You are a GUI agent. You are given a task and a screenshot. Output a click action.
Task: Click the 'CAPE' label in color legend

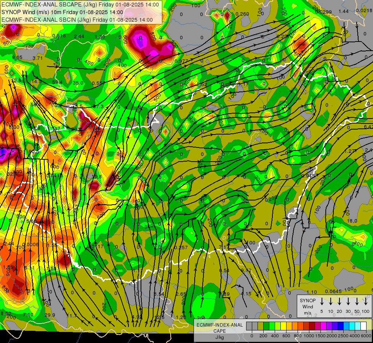[x=219, y=331]
